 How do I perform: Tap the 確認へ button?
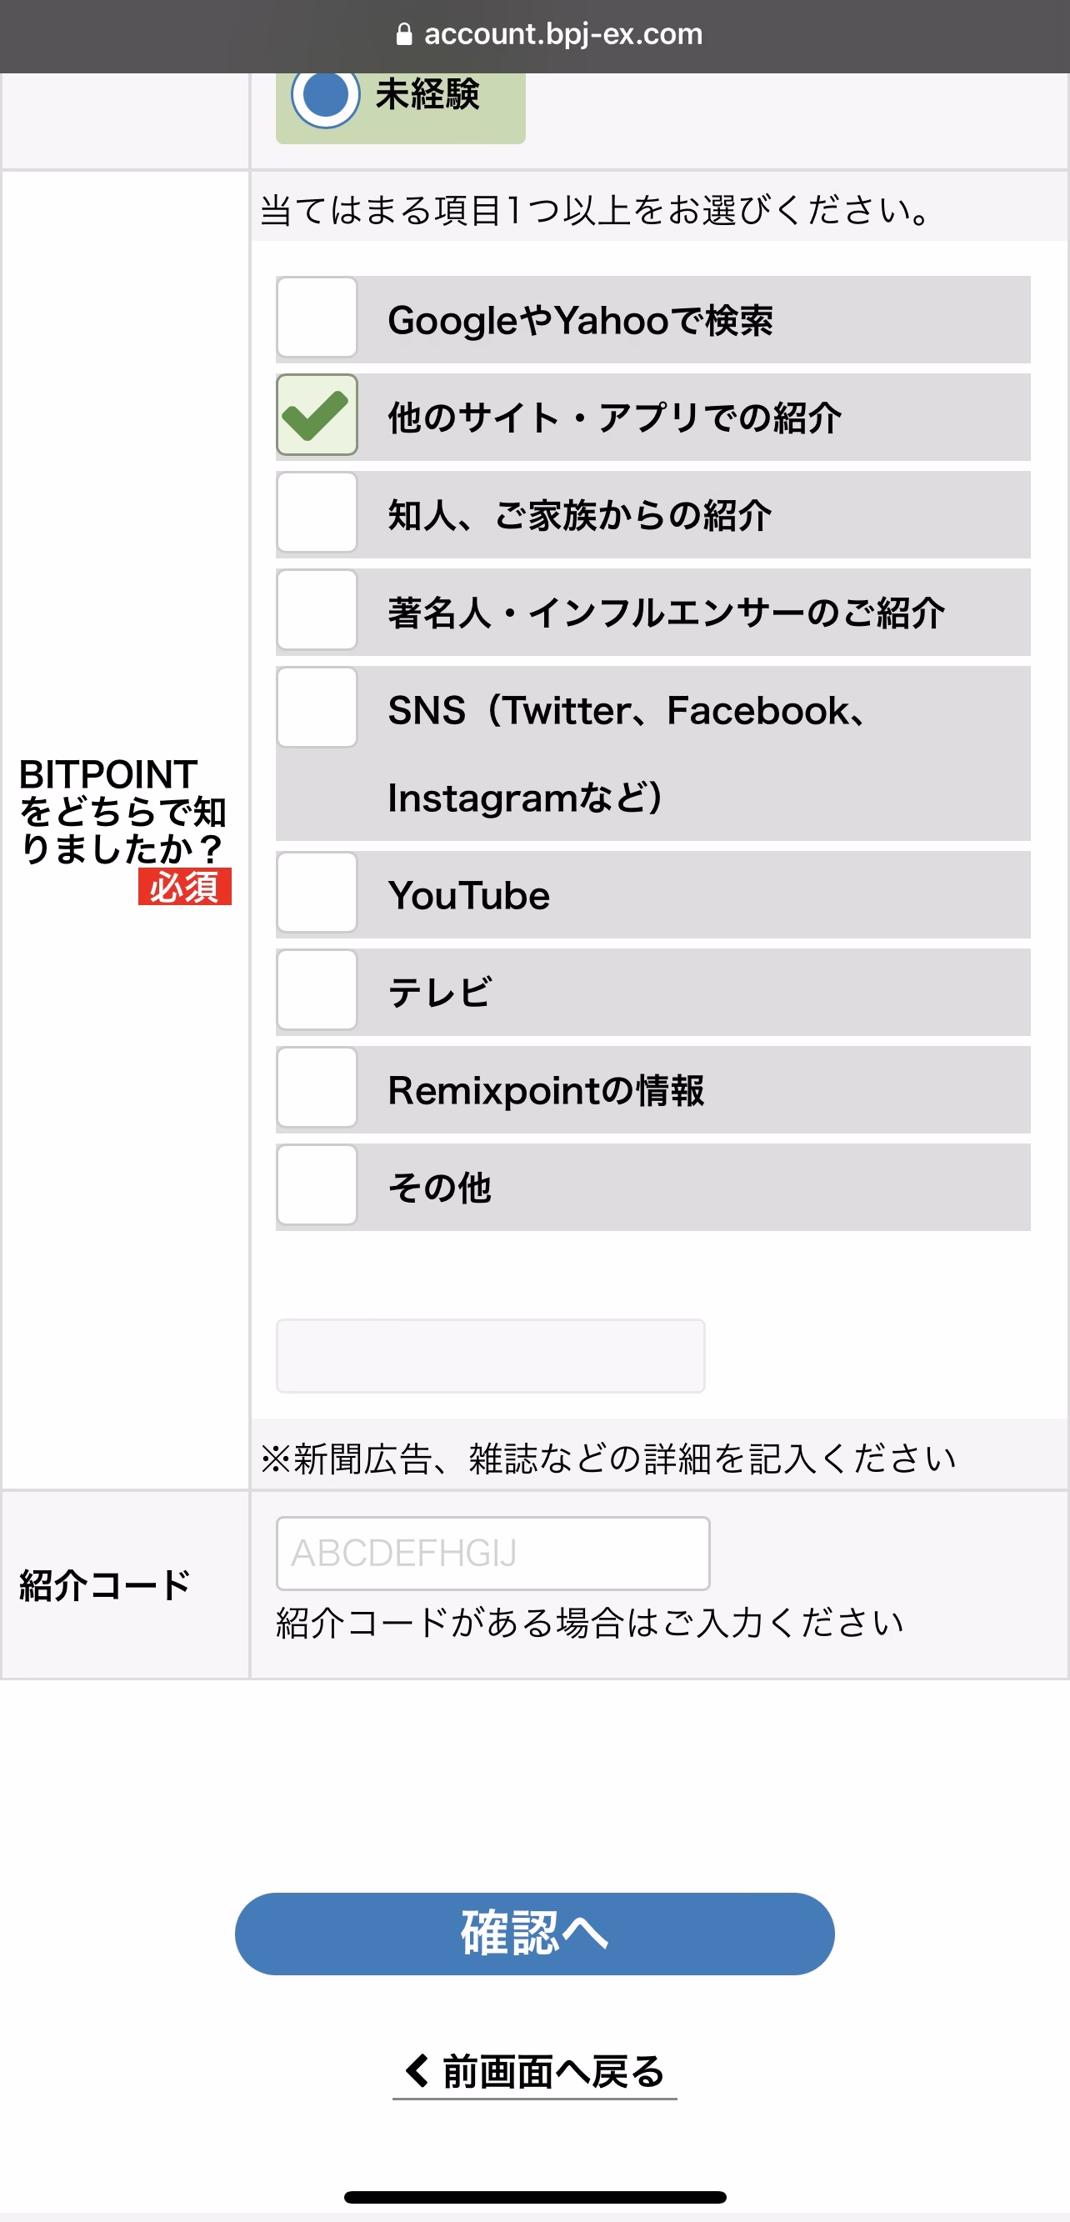534,1933
